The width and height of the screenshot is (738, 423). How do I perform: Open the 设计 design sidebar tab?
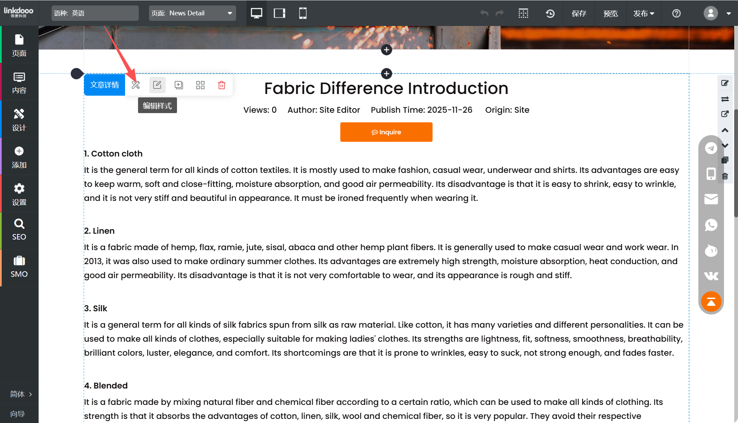(x=19, y=120)
